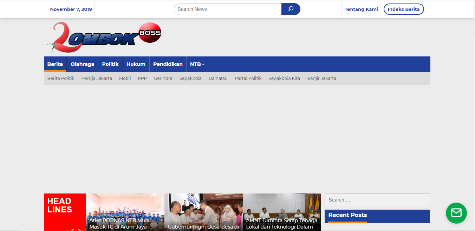The width and height of the screenshot is (475, 231).
Task: Visit the Sepakbola Kita link
Action: point(284,79)
